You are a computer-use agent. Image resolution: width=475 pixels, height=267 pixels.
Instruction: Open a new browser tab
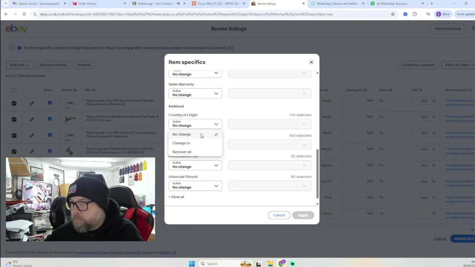click(x=432, y=3)
